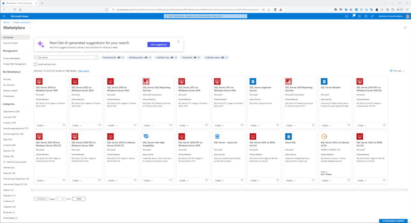Click the SQL Server Module icon

point(324,81)
